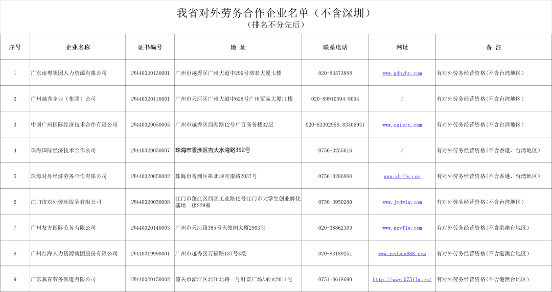Screen dimensions: 552x292
Task: Click phone number 0750-3950280
Action: pyautogui.click(x=335, y=202)
